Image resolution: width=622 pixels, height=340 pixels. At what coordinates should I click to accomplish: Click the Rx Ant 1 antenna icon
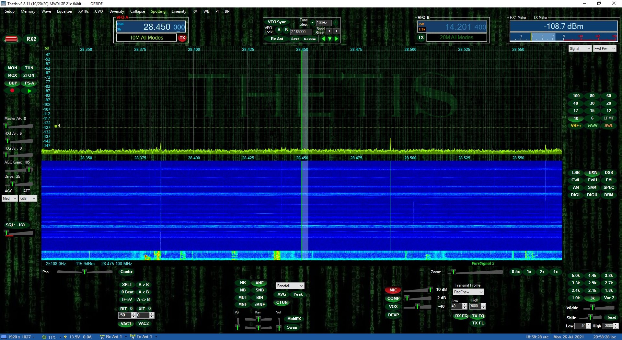tap(102, 337)
